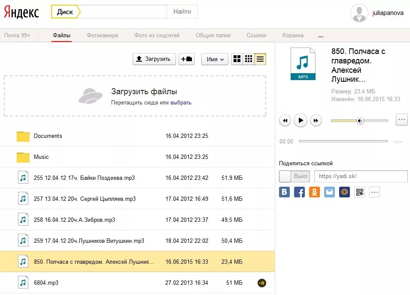Click the выбрать file link

pyautogui.click(x=181, y=102)
